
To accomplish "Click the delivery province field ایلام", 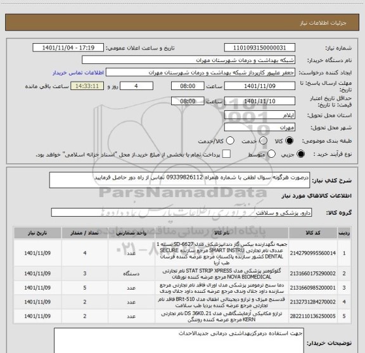I will click(260, 115).
